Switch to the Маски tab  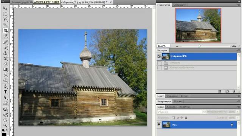[x=178, y=101]
